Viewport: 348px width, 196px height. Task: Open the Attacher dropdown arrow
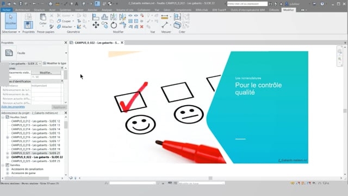(x=74, y=27)
